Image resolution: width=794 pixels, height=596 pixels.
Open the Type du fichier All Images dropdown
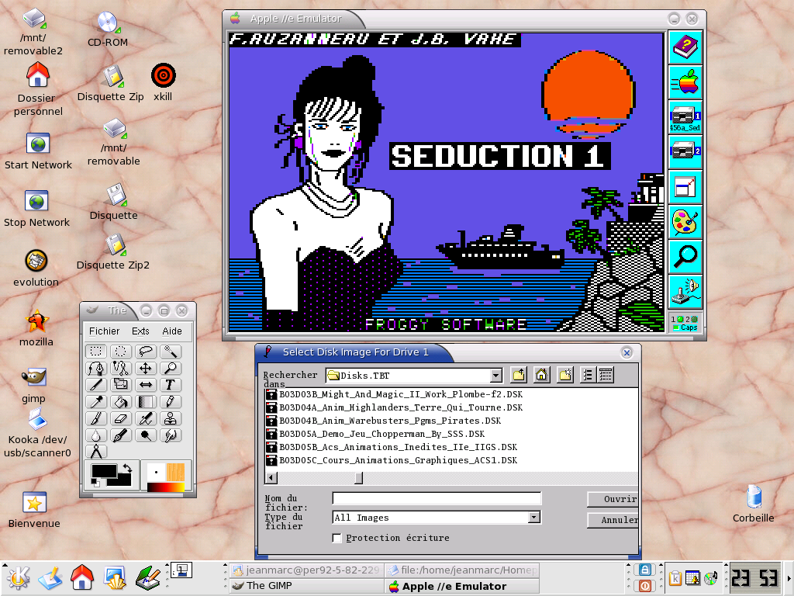[533, 518]
